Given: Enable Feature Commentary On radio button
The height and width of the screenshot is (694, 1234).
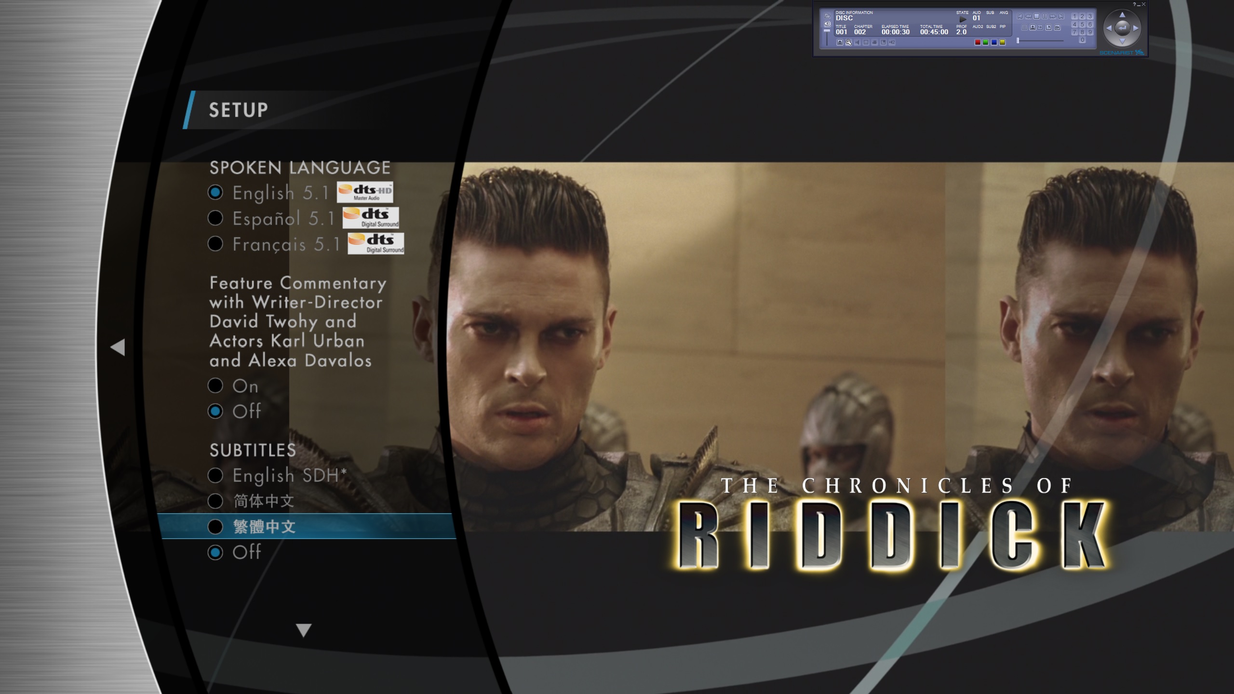Looking at the screenshot, I should [x=216, y=386].
